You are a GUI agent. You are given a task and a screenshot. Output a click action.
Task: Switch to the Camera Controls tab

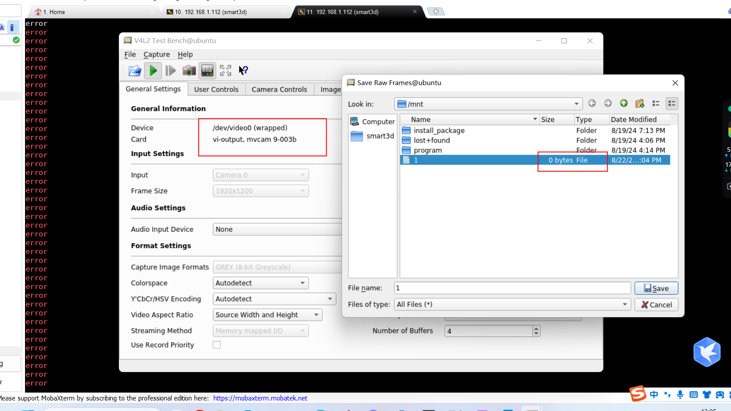click(279, 89)
